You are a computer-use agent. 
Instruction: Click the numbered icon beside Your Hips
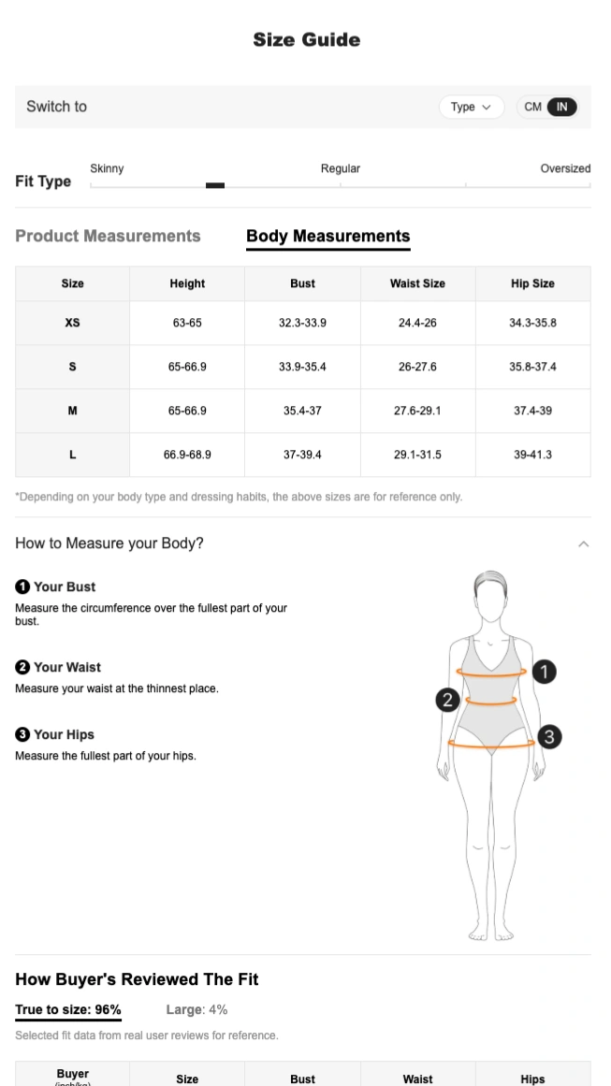coord(22,735)
